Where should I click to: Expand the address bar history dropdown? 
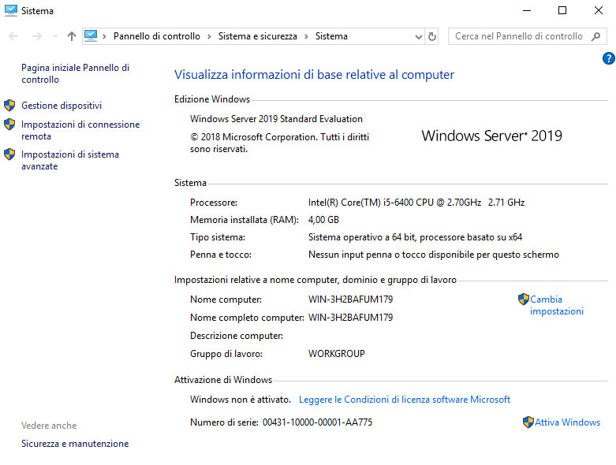pyautogui.click(x=419, y=36)
